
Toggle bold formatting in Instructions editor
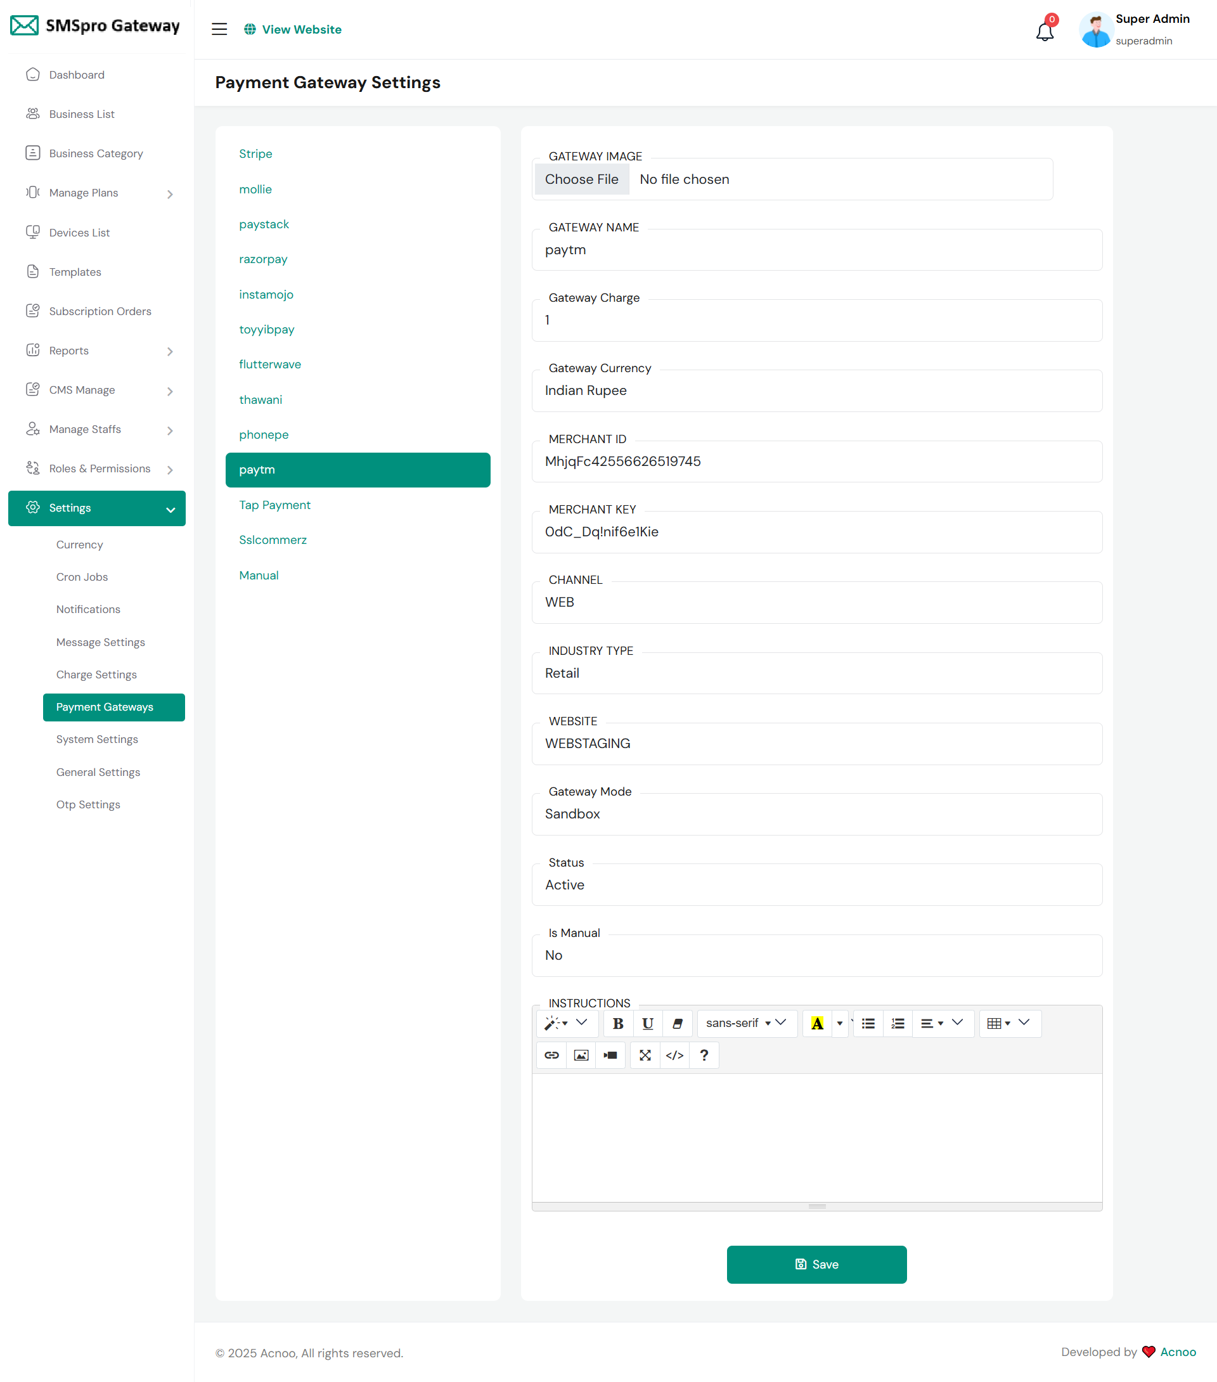tap(617, 1023)
